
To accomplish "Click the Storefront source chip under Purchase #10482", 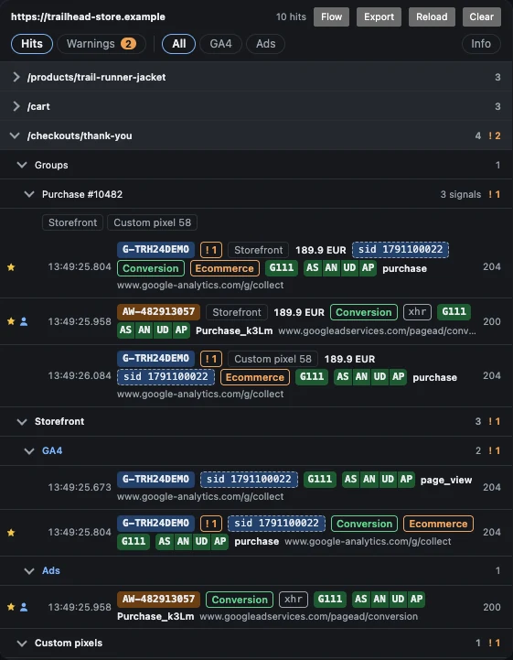I will pos(73,222).
